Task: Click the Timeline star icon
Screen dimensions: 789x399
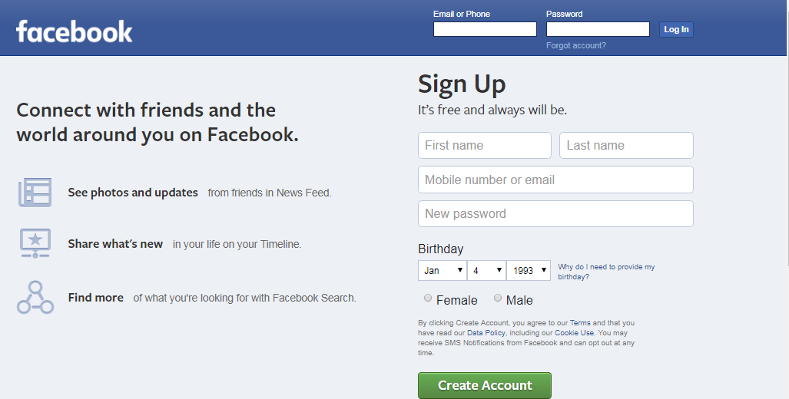Action: pyautogui.click(x=35, y=243)
